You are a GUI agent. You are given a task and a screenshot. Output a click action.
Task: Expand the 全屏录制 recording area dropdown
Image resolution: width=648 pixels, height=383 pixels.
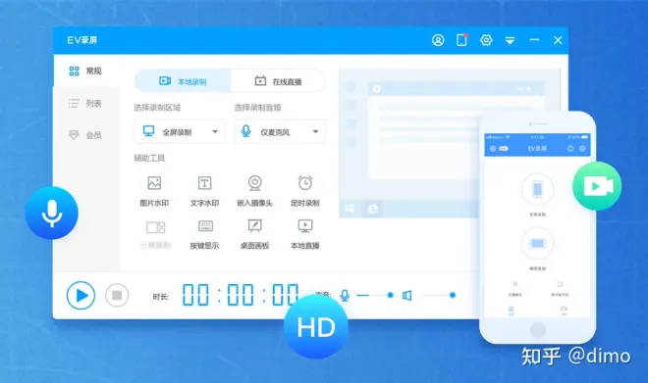[180, 132]
